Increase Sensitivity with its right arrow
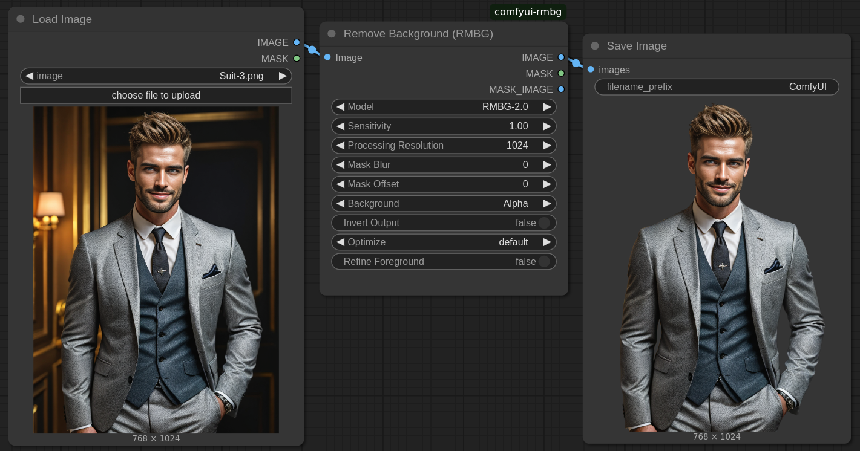 547,126
